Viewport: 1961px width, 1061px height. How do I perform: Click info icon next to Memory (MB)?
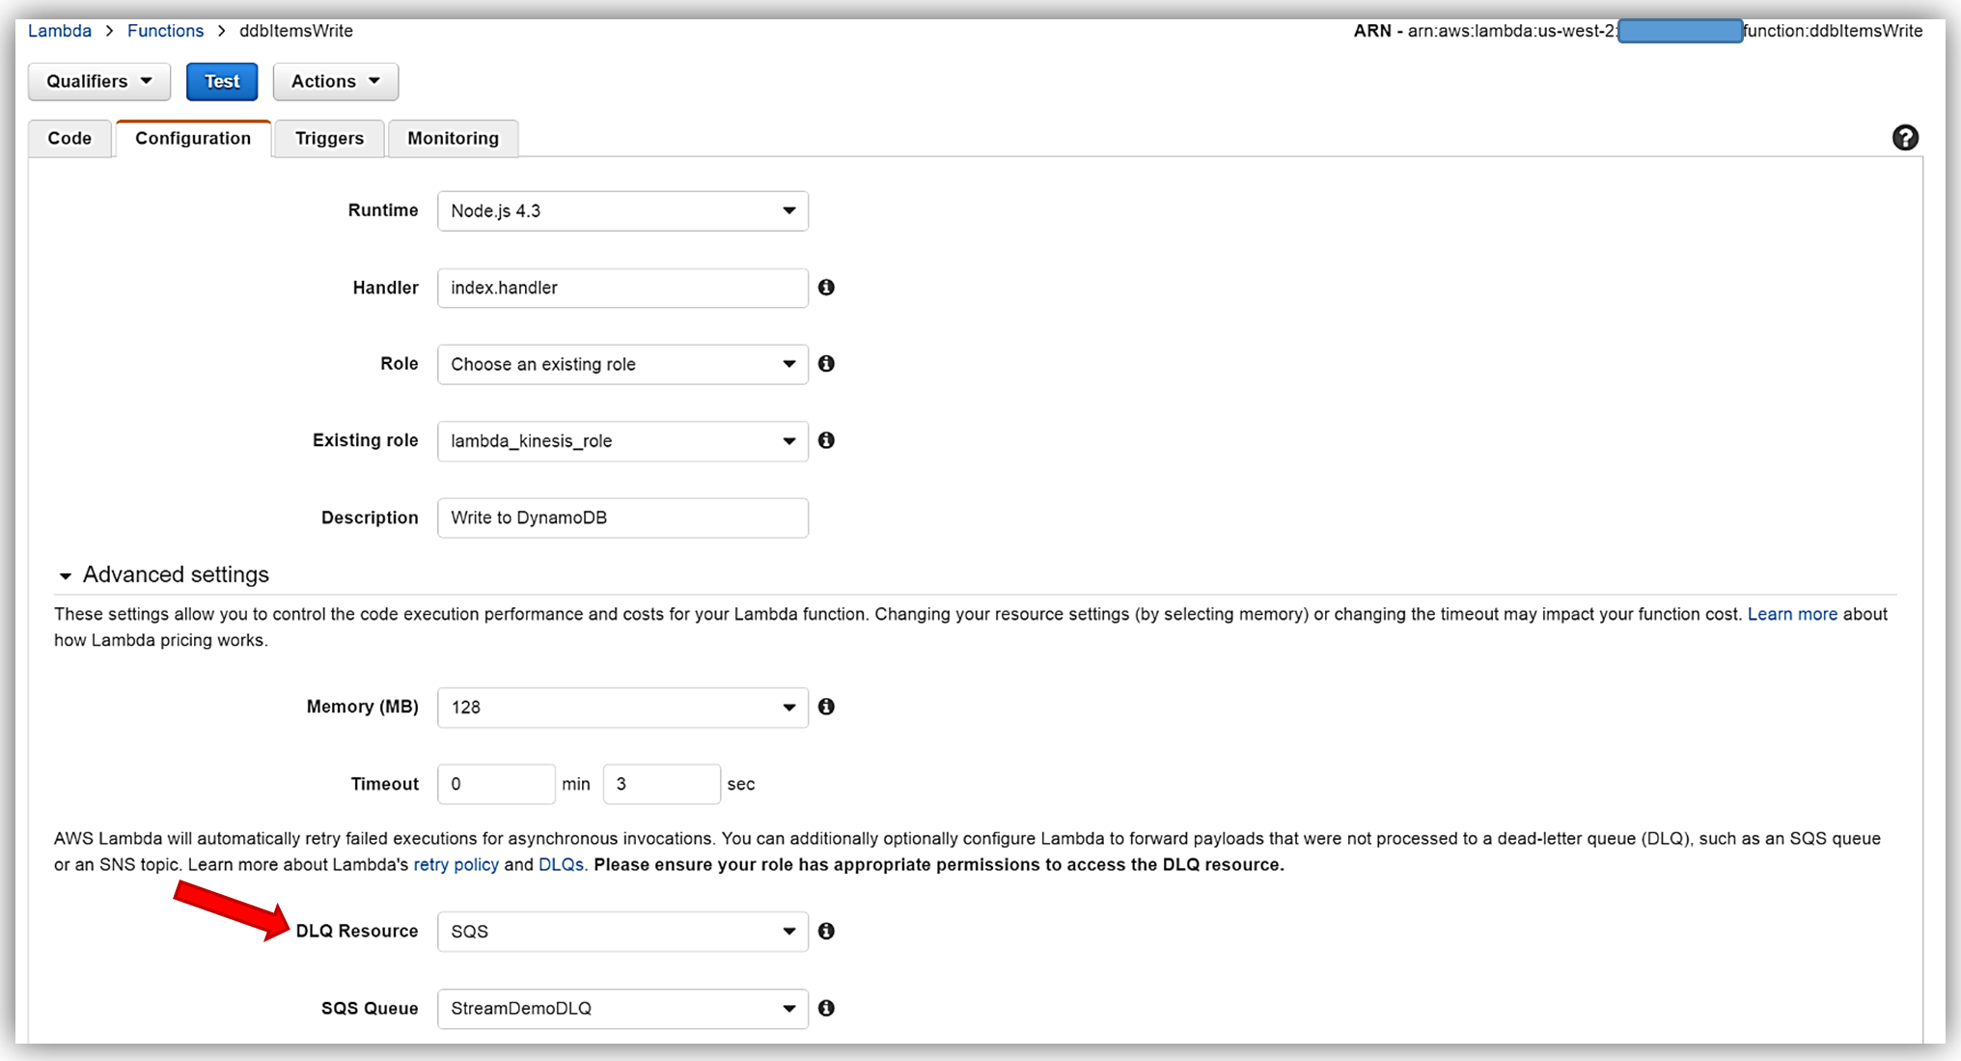point(826,707)
